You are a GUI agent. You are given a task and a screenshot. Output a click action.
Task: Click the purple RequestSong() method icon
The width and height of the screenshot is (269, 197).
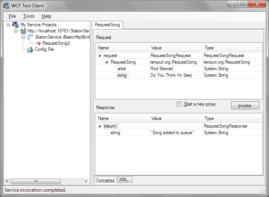[x=39, y=43]
